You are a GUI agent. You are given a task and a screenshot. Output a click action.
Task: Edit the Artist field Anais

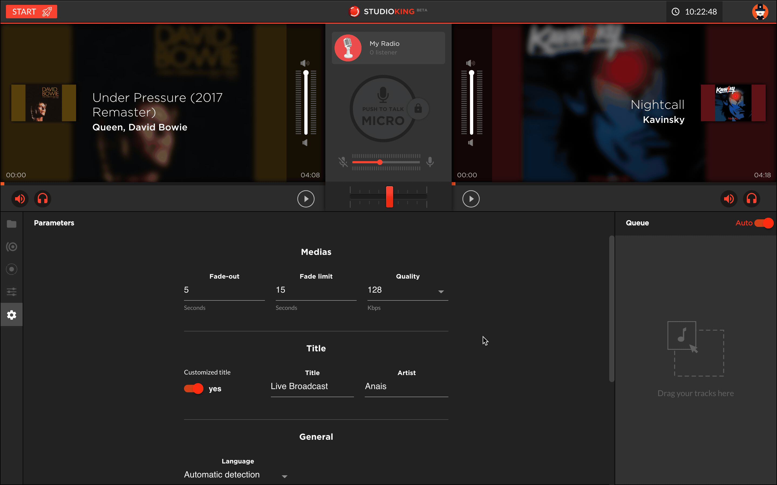406,387
